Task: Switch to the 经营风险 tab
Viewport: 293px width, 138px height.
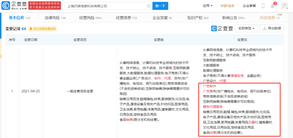Action: 91,18
